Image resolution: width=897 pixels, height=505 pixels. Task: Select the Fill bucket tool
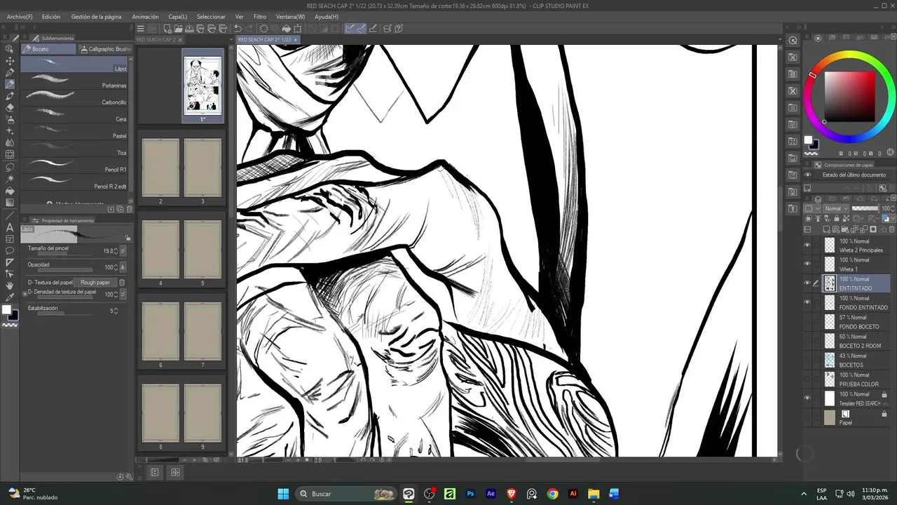(x=10, y=191)
